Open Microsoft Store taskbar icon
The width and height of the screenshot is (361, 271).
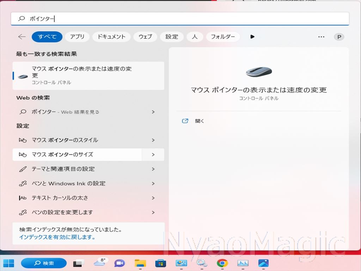click(160, 263)
